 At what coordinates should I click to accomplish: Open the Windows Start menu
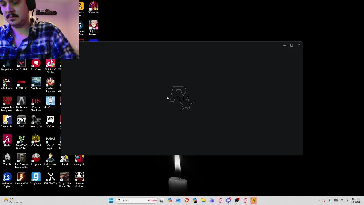pos(111,200)
